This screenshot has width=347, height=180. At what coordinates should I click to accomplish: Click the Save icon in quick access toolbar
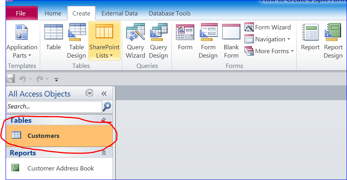[x=11, y=79]
